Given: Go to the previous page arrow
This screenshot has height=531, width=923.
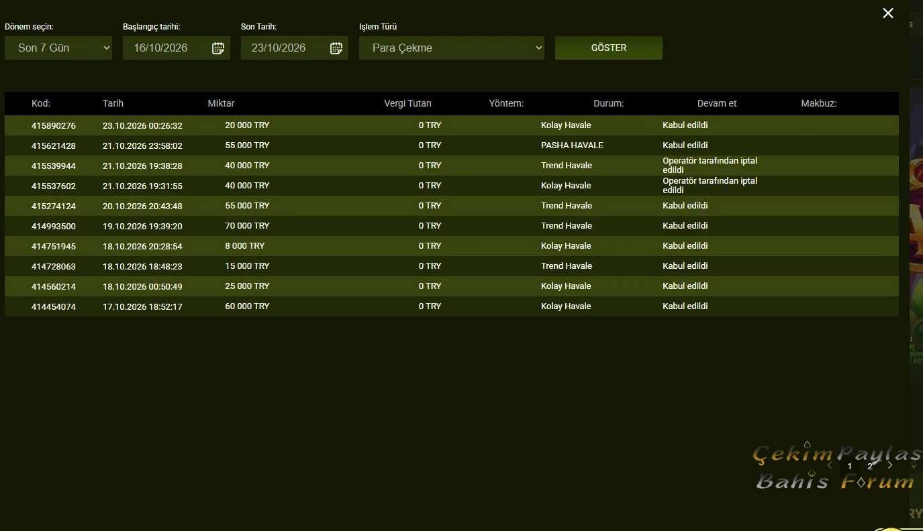Looking at the screenshot, I should [830, 465].
